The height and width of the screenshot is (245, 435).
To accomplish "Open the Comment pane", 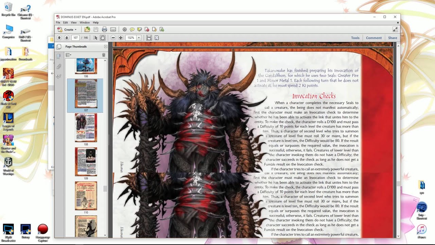I will click(x=374, y=38).
